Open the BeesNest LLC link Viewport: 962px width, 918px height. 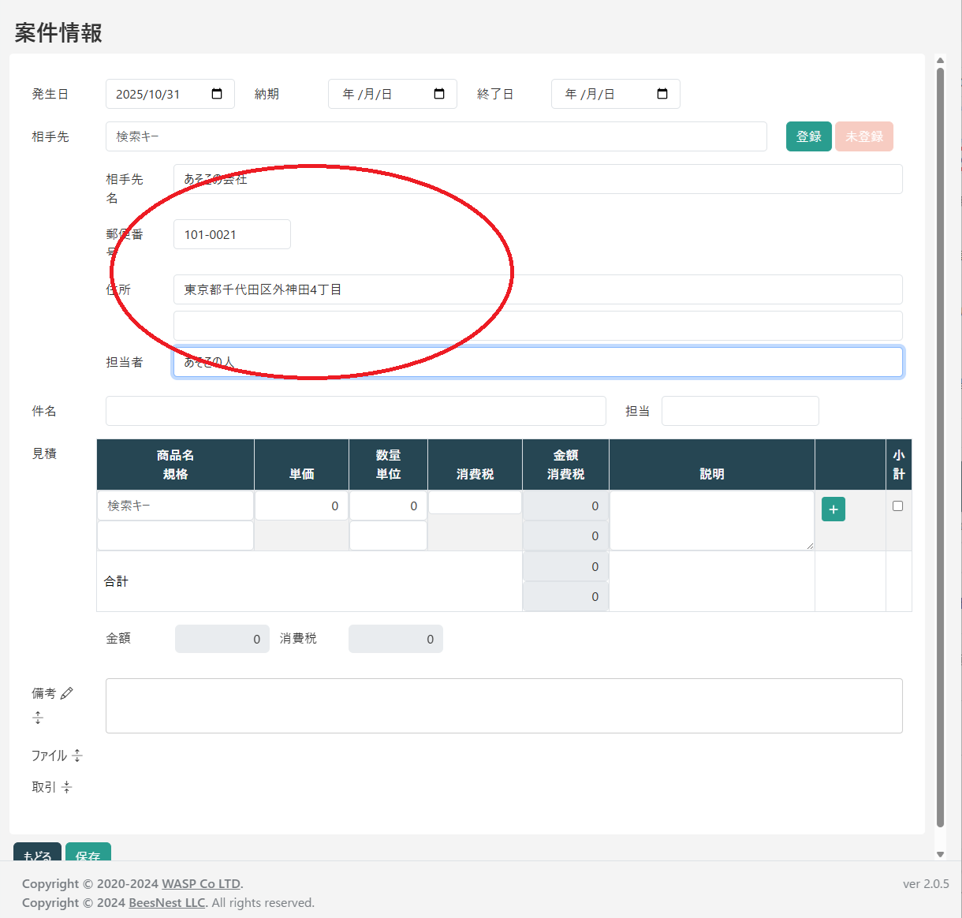click(166, 902)
